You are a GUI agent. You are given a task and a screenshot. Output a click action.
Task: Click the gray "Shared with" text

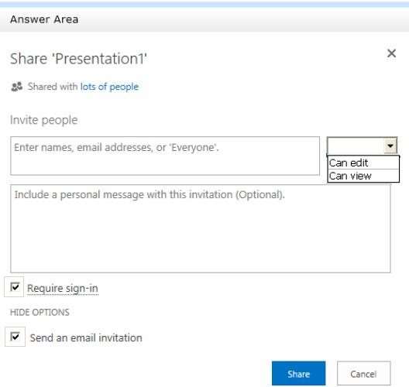point(53,87)
